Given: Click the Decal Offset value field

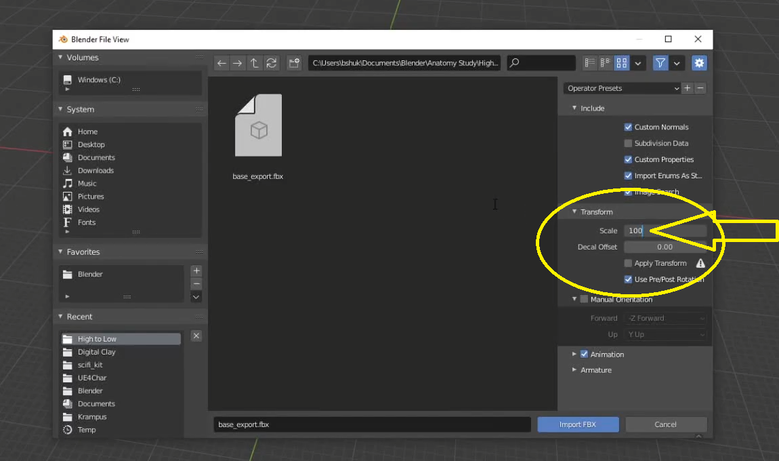Looking at the screenshot, I should click(665, 247).
